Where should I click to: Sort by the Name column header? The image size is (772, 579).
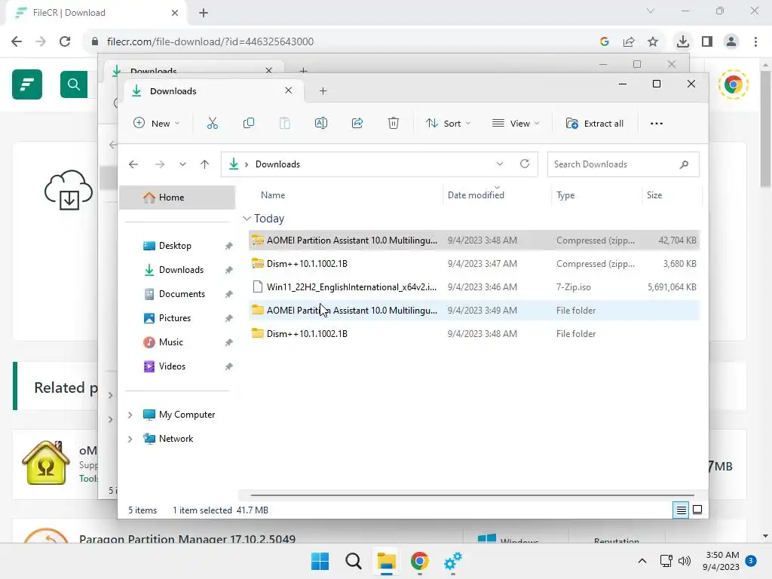[273, 195]
